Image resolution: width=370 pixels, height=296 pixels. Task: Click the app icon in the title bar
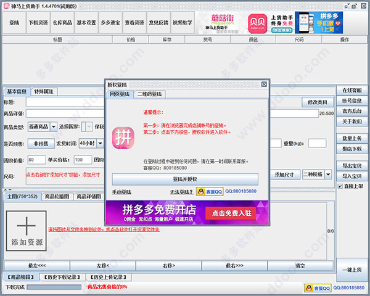coord(6,6)
